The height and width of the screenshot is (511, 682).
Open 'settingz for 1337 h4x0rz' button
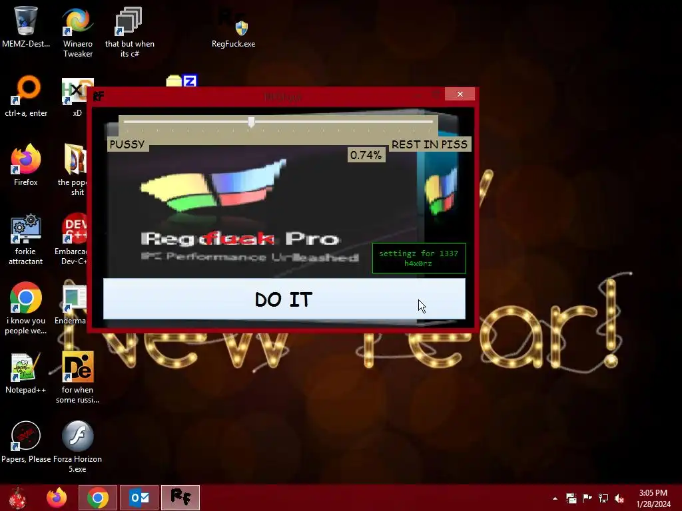click(419, 258)
